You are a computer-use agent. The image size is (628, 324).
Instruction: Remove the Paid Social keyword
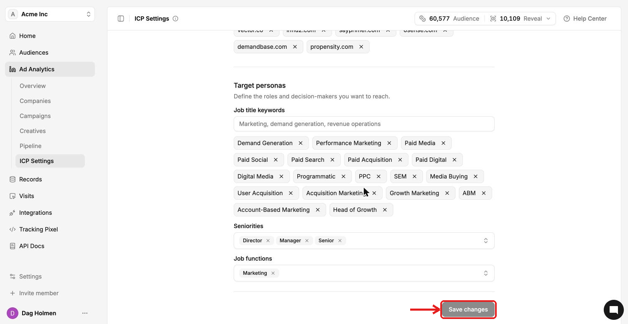point(276,160)
